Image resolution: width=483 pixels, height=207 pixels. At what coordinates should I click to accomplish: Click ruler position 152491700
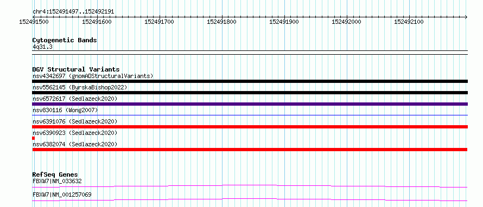click(159, 22)
